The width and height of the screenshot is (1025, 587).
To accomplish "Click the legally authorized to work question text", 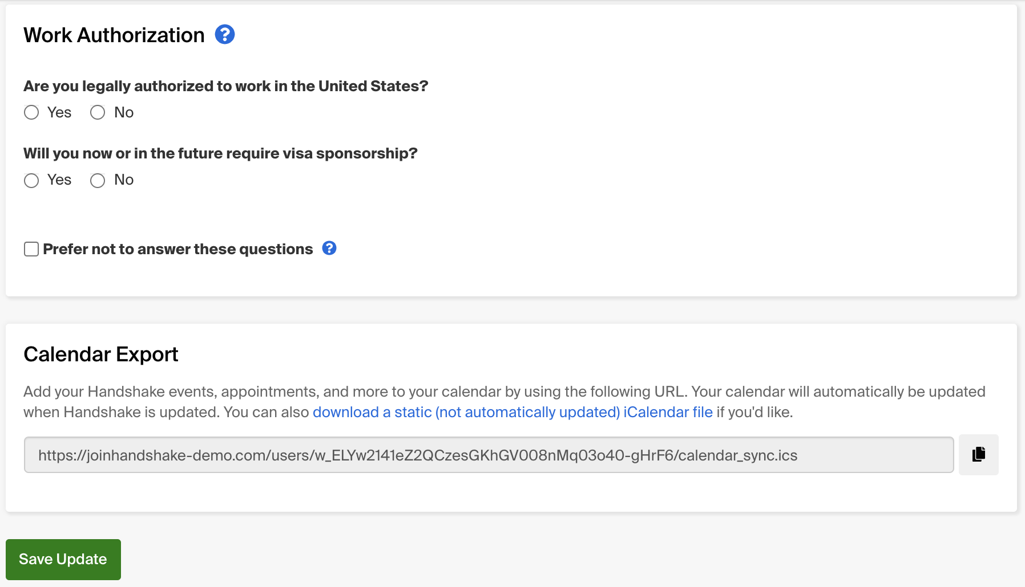I will [x=225, y=86].
